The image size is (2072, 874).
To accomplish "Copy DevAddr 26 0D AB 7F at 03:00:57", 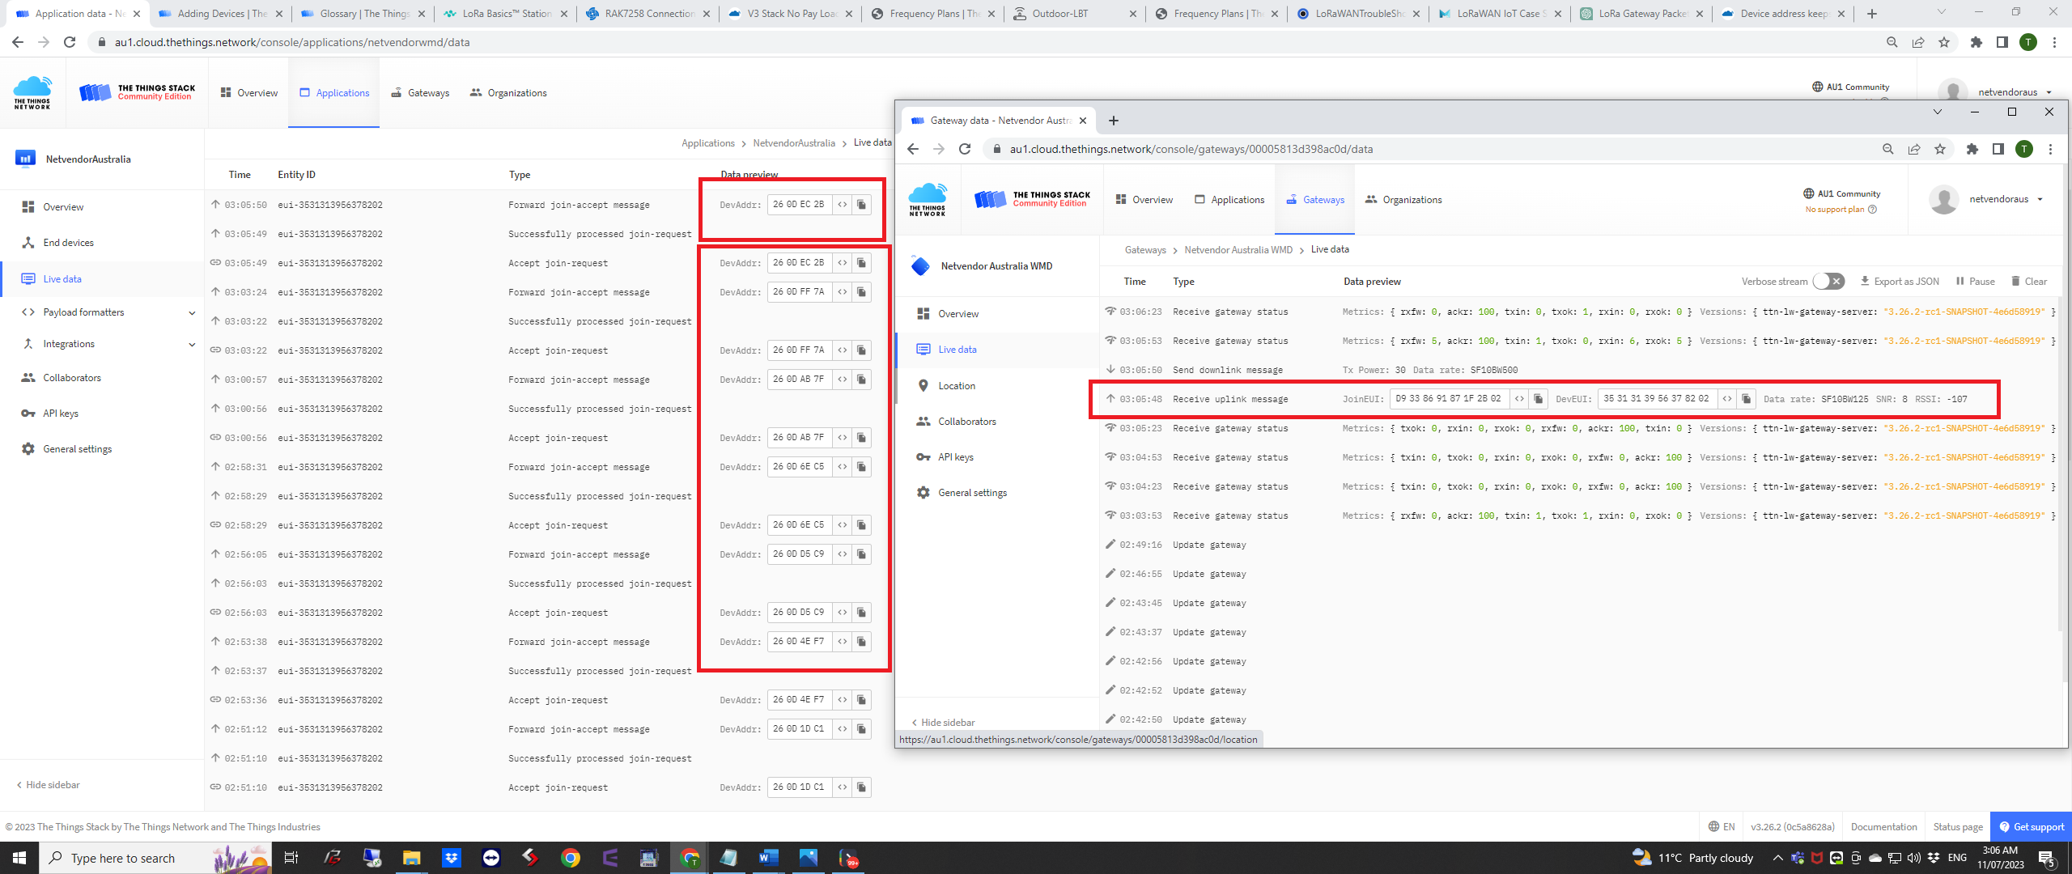I will (x=862, y=380).
